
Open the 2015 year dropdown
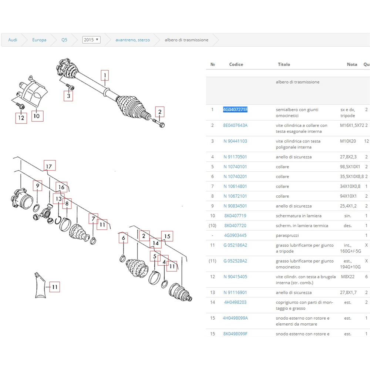point(91,40)
